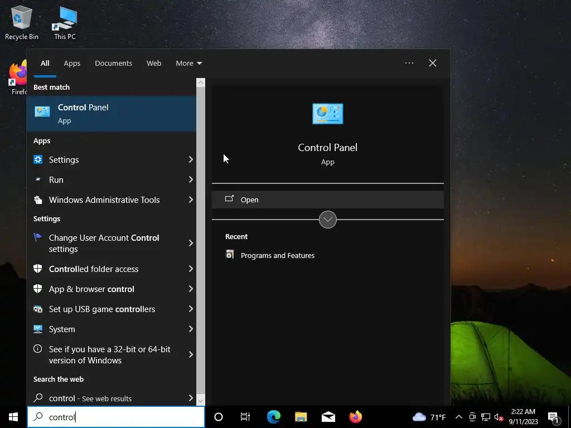Viewport: 571px width, 428px height.
Task: Open Programs and Features from Recent
Action: (278, 255)
